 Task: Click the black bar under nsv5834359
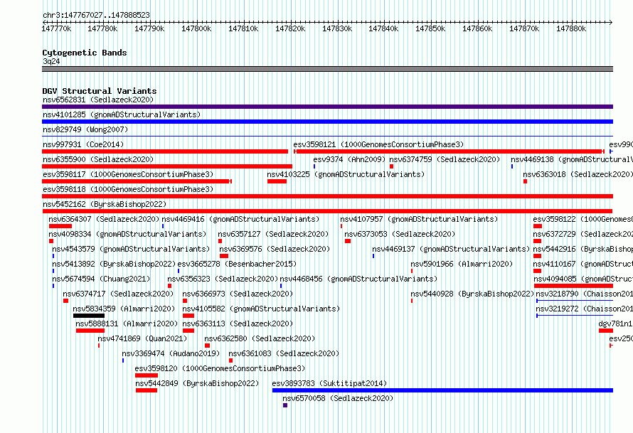pos(89,316)
